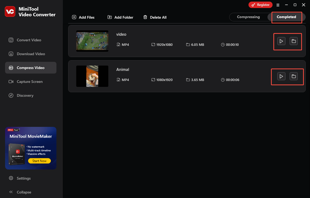310x198 pixels.
Task: Close the MiniTool window
Action: click(304, 5)
